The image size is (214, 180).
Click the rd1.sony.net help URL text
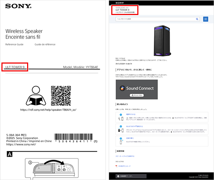point(48,110)
